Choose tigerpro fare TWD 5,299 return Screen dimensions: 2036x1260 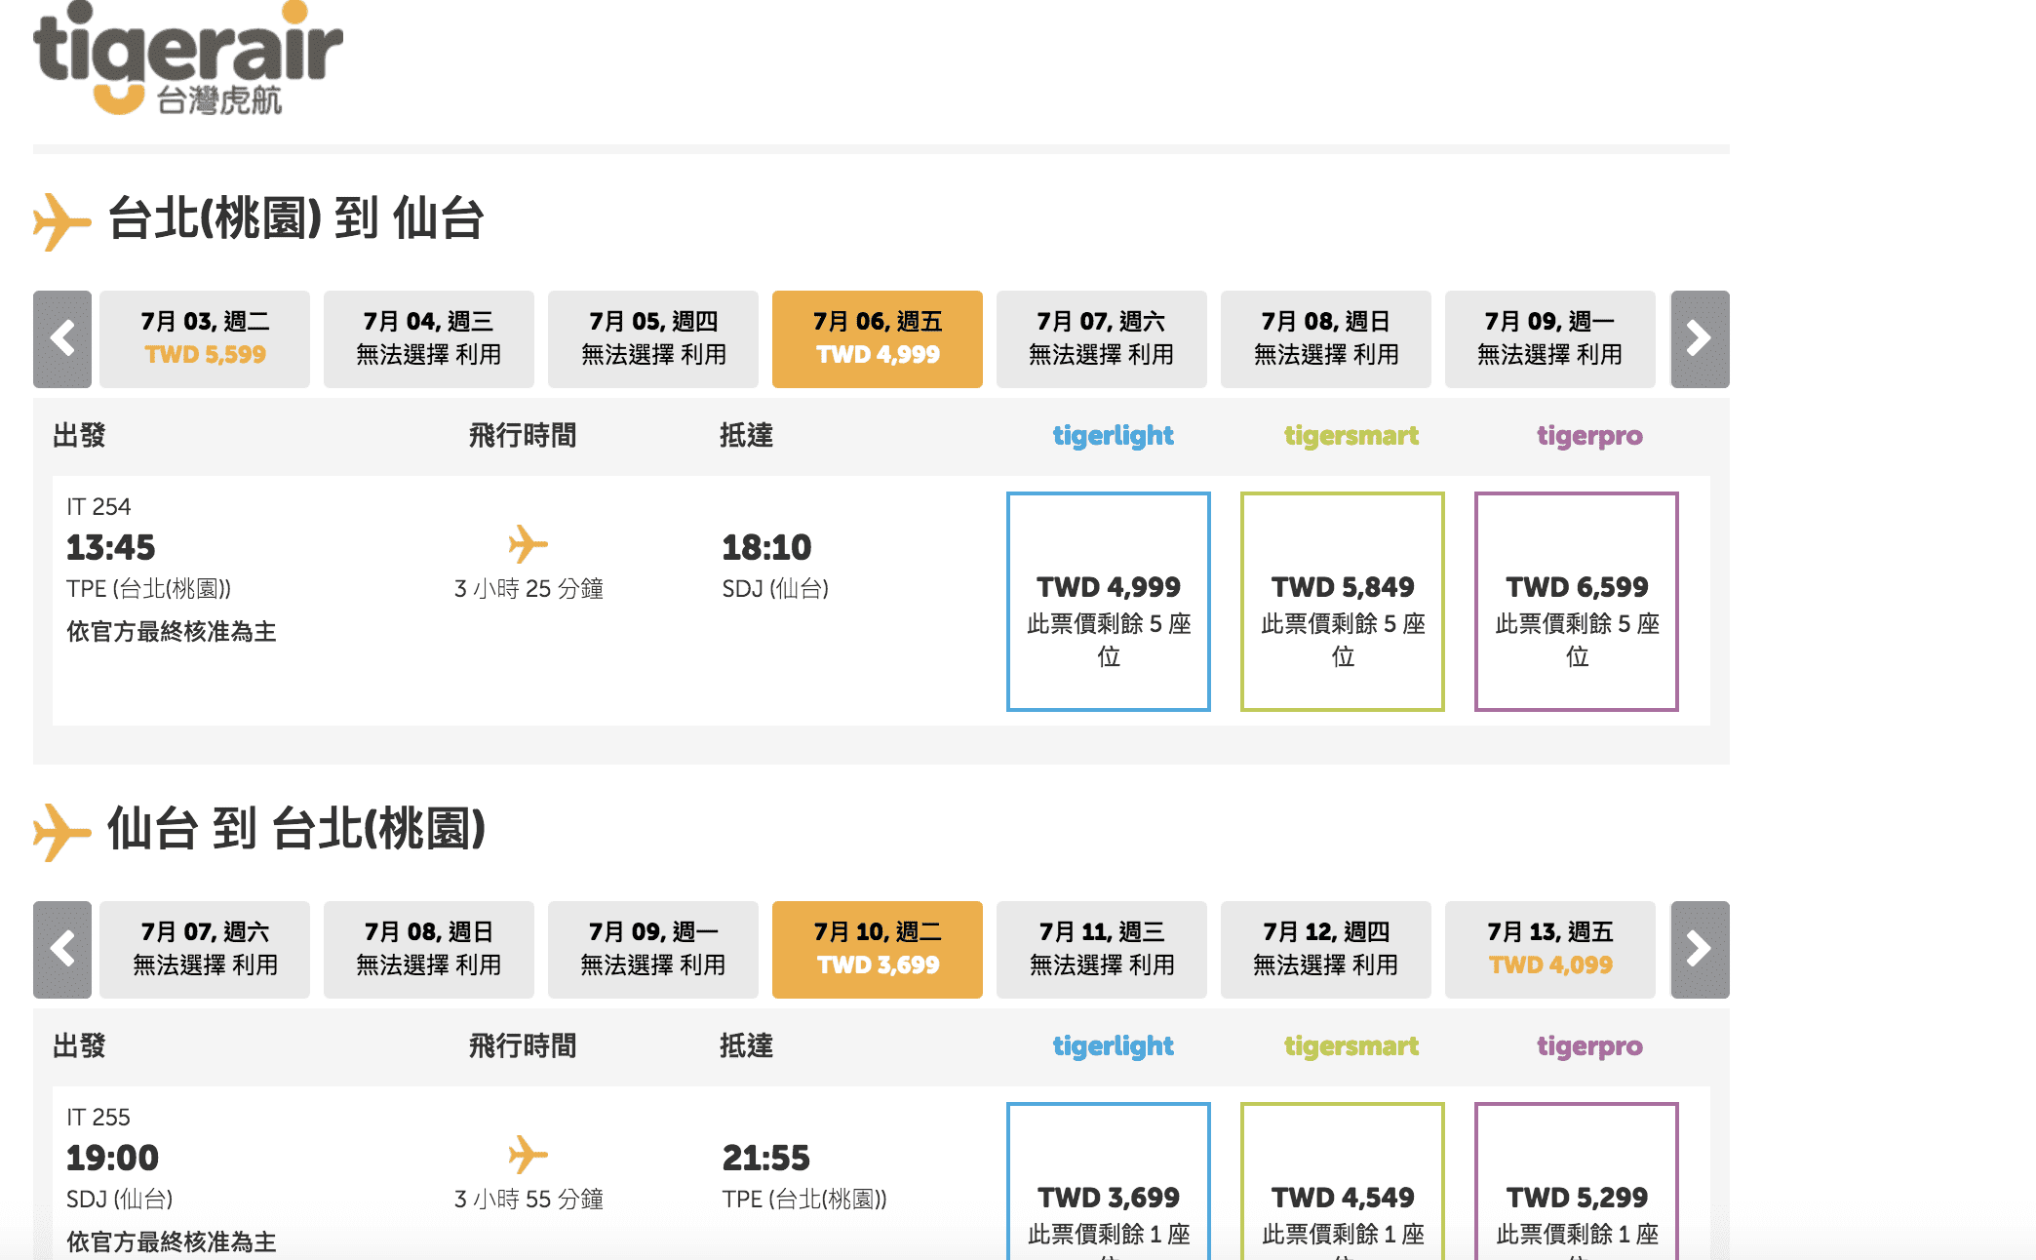click(x=1577, y=1182)
